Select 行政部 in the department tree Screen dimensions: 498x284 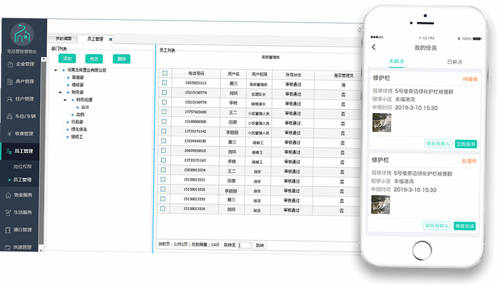click(77, 122)
